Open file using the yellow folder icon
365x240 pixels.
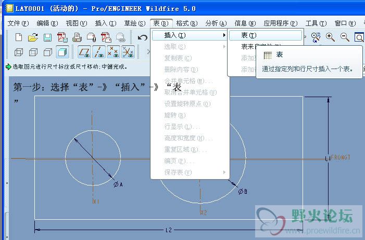(33, 37)
